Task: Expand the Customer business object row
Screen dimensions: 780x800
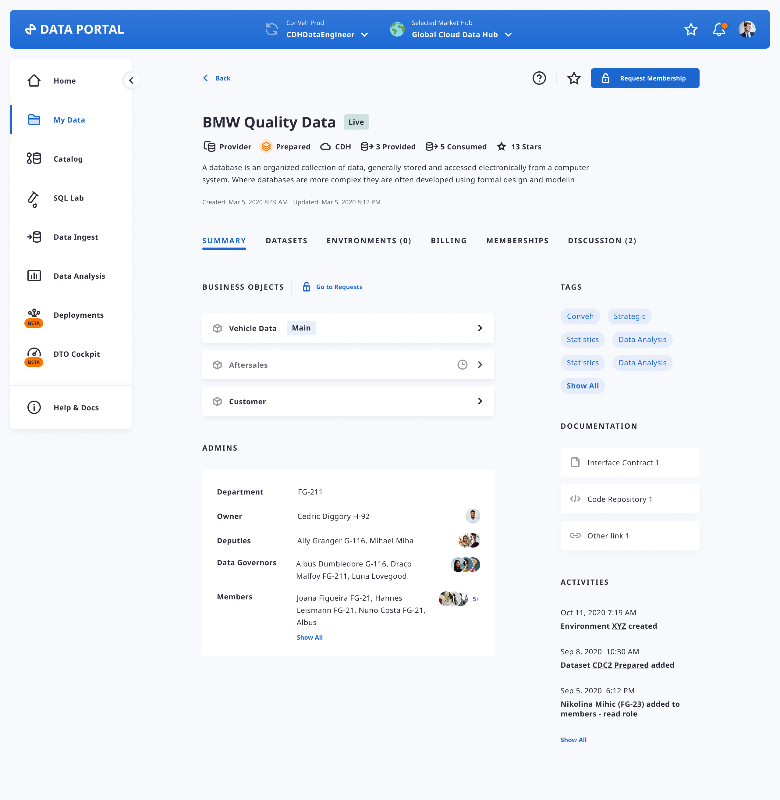Action: pyautogui.click(x=480, y=401)
